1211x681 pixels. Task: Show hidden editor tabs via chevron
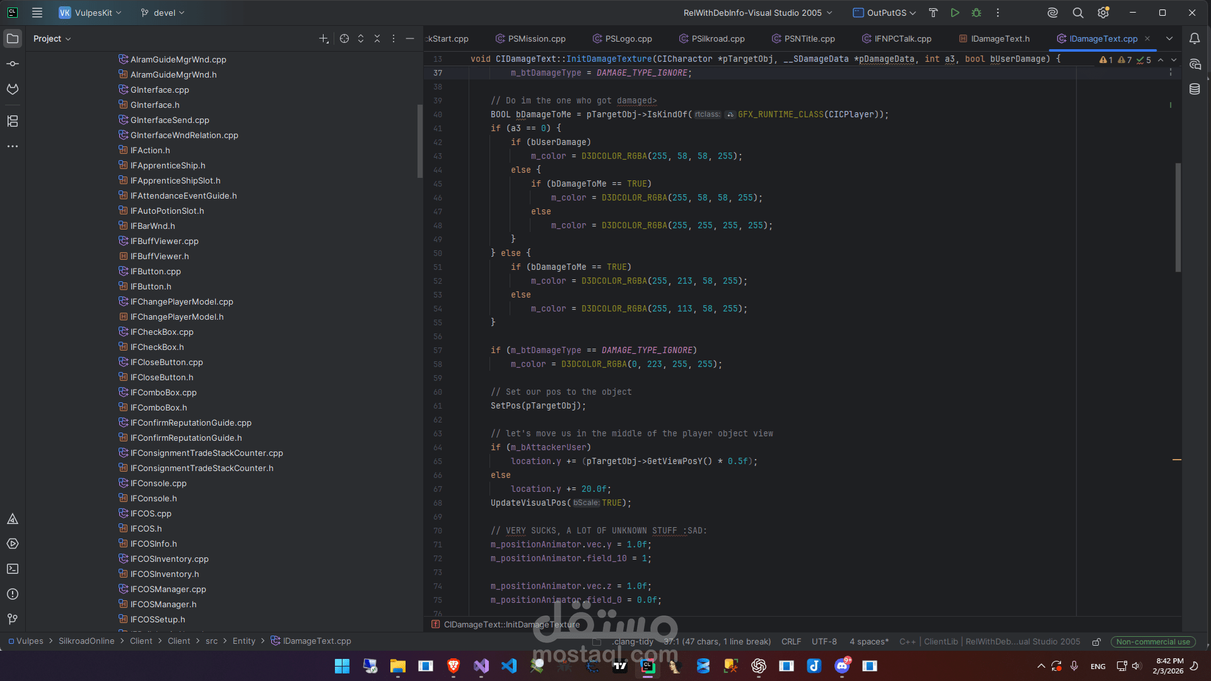click(x=1170, y=38)
